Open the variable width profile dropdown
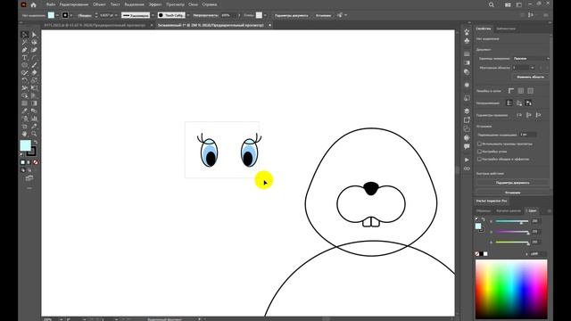571x321 pixels. (x=153, y=15)
